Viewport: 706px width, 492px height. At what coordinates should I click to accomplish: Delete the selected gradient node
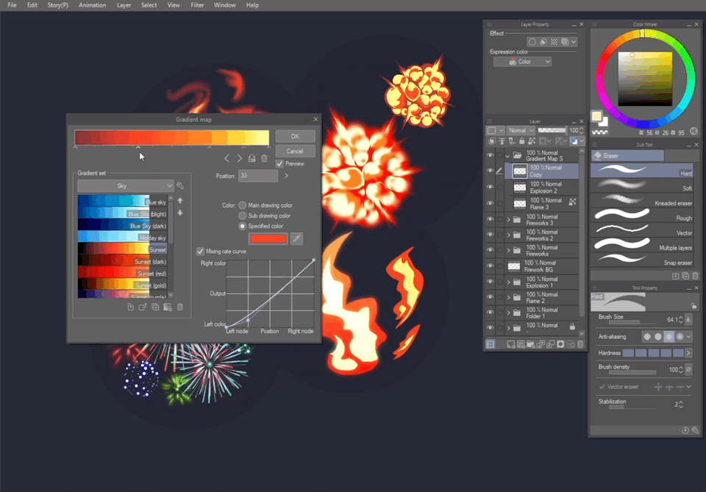tap(264, 158)
